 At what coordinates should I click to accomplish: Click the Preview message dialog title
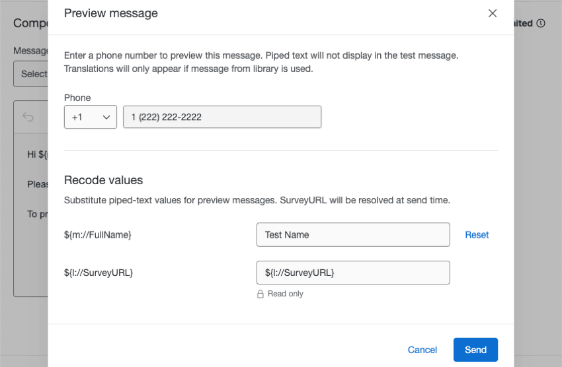coord(111,13)
